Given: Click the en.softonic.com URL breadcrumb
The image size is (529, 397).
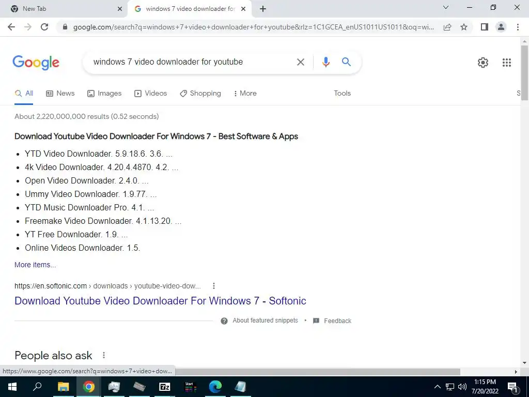Looking at the screenshot, I should point(107,286).
